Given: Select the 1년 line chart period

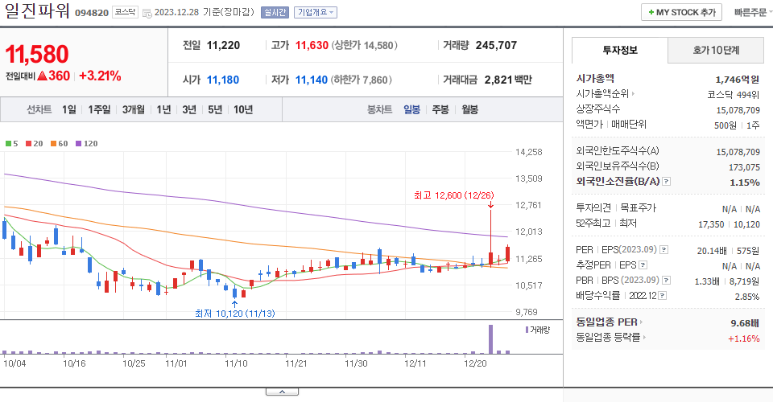Looking at the screenshot, I should coord(163,109).
